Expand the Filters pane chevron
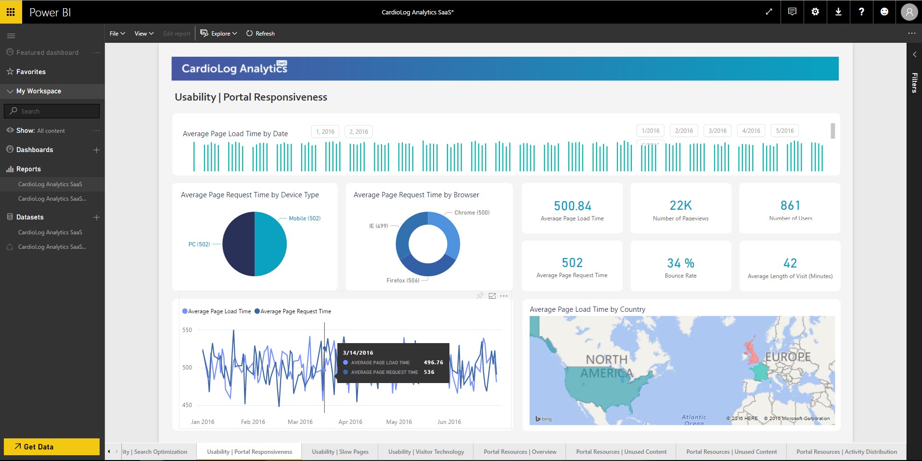Viewport: 922px width, 461px height. coord(914,54)
